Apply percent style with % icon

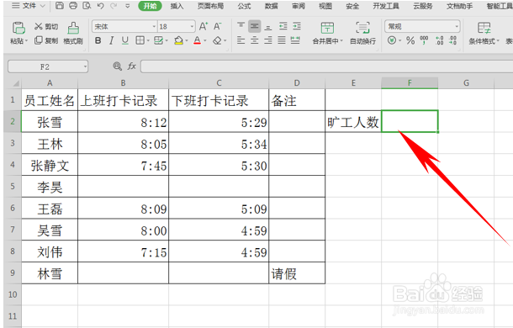click(x=410, y=40)
